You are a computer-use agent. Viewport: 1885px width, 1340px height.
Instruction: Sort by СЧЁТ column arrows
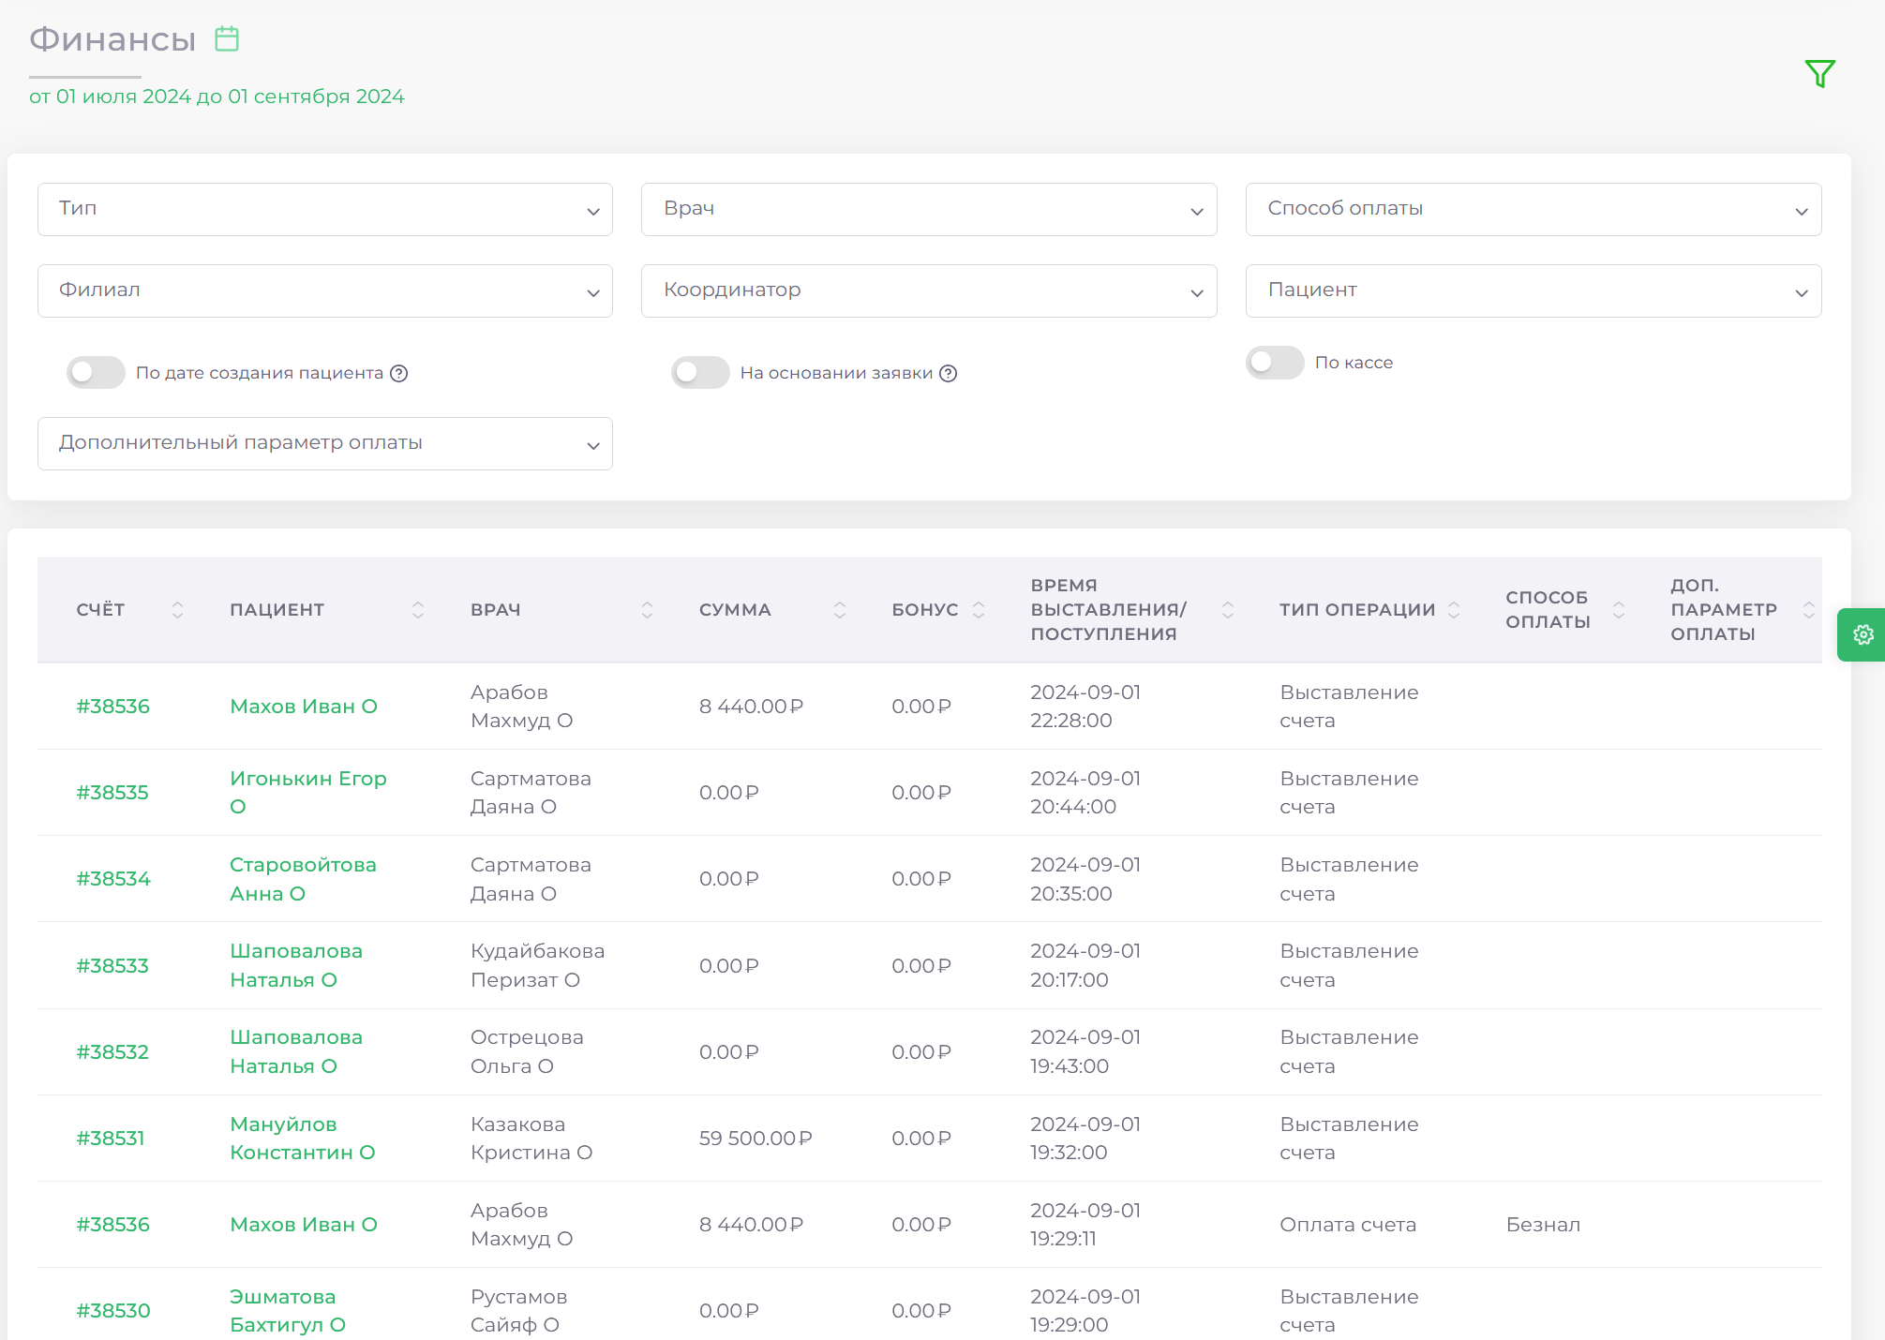177,610
